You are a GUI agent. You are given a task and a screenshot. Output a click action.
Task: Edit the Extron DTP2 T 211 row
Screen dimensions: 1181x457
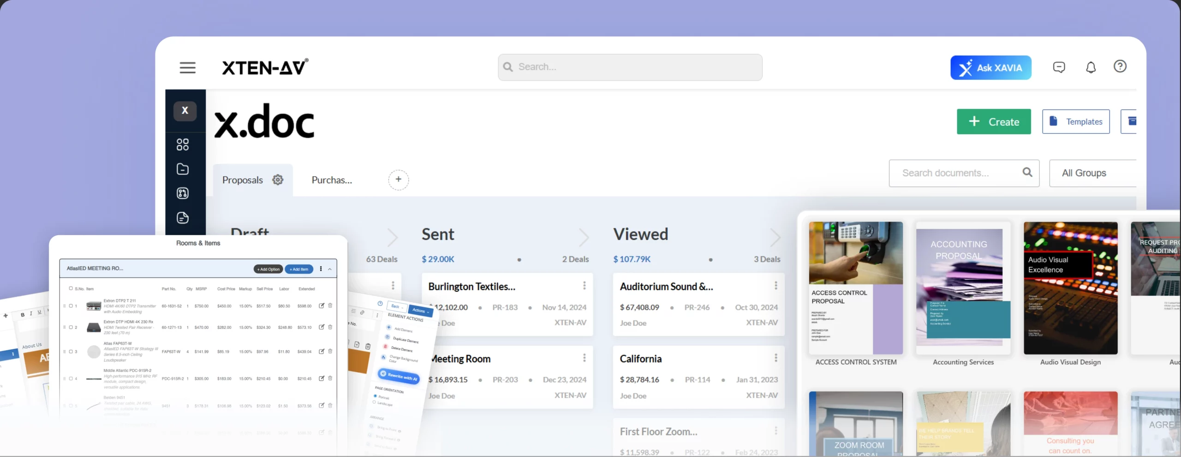[x=322, y=305]
